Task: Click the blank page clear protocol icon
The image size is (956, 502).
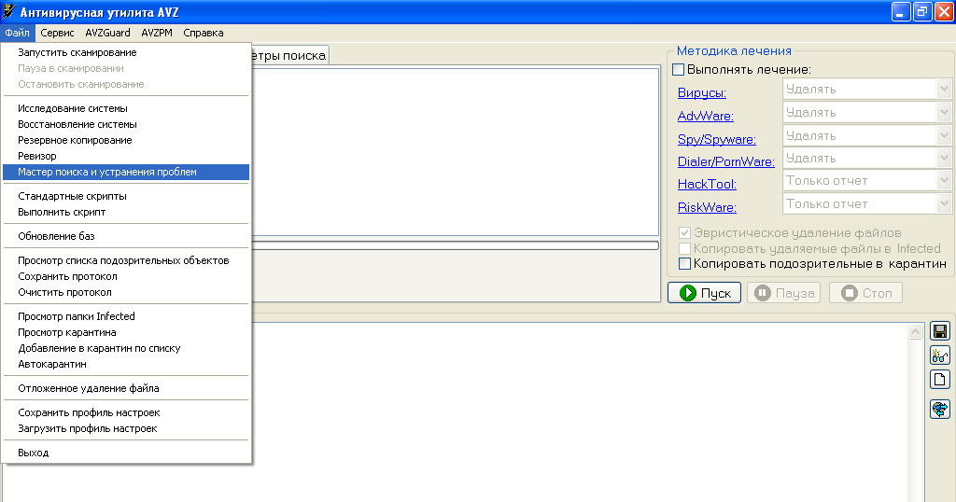Action: (939, 380)
